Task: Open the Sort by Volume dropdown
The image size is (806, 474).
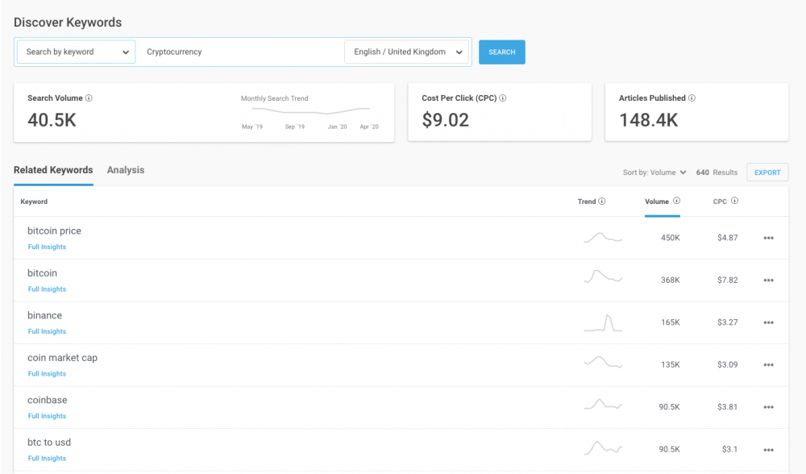Action: coord(654,173)
